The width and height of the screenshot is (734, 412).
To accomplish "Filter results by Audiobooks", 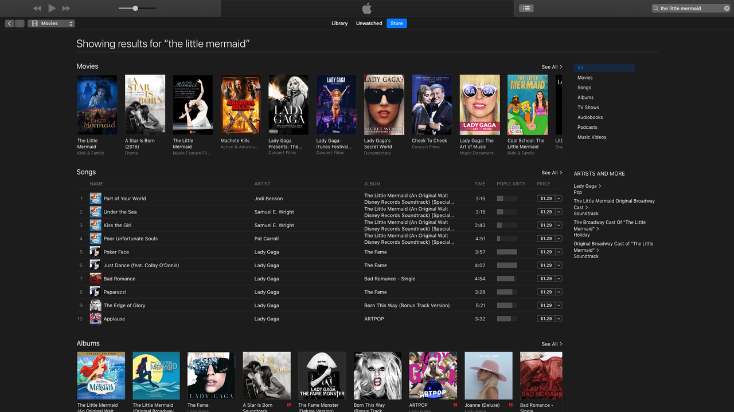I will [x=590, y=117].
